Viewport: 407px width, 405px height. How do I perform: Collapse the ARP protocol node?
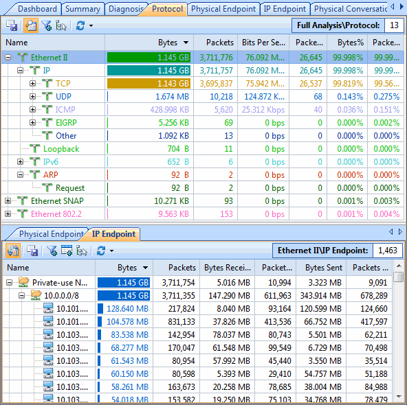click(x=20, y=174)
